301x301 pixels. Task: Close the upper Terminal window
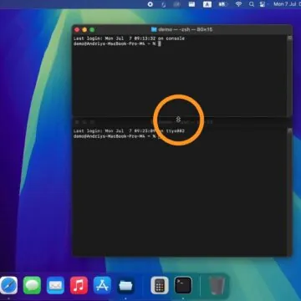tap(77, 29)
